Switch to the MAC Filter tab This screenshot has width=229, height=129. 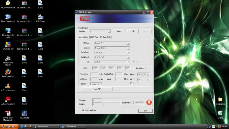coord(94,37)
